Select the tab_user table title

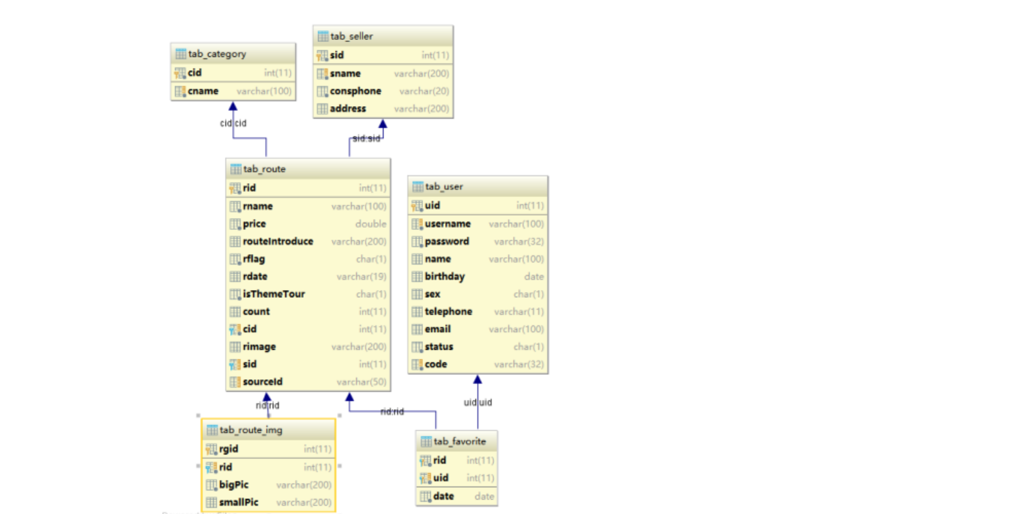click(444, 187)
